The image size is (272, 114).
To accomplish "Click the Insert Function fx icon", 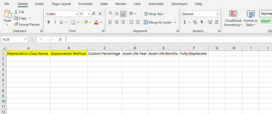I will tap(60, 40).
